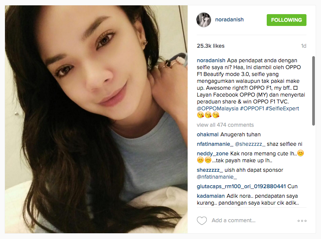
Task: Open ohakmal commenter profile
Action: coord(208,134)
